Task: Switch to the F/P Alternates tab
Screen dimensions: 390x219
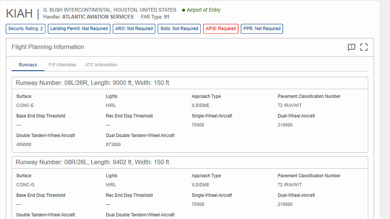Action: click(62, 65)
